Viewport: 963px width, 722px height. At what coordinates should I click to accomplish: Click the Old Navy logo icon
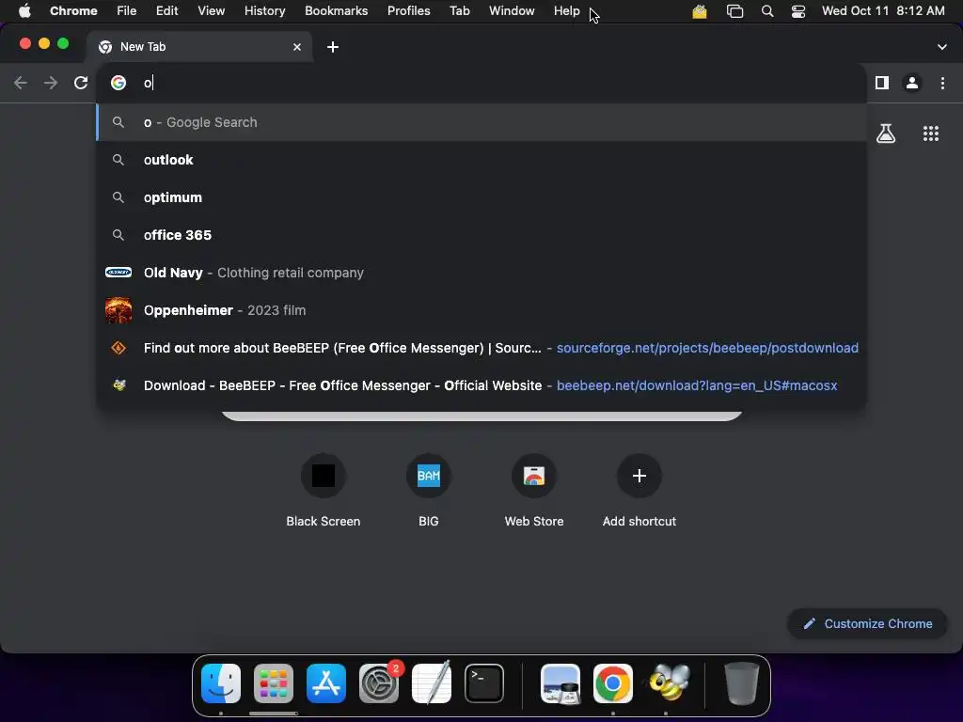(x=118, y=272)
